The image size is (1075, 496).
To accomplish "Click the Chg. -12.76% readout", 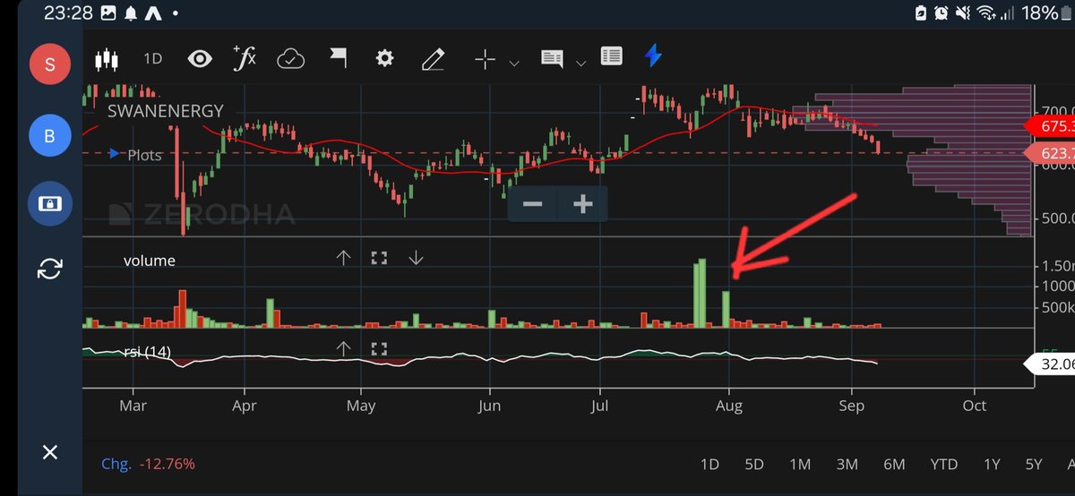I will tap(149, 464).
